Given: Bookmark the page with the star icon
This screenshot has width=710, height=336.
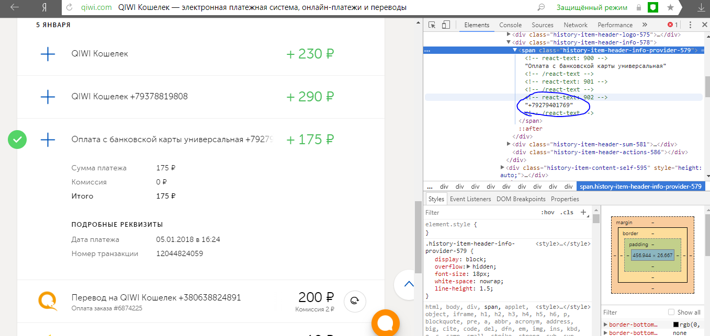Looking at the screenshot, I should click(x=670, y=8).
